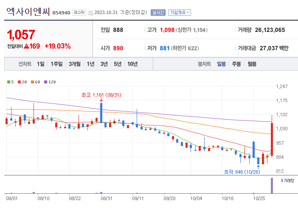298x209 pixels.
Task: Select the 1일 line chart tab
Action: 41,64
